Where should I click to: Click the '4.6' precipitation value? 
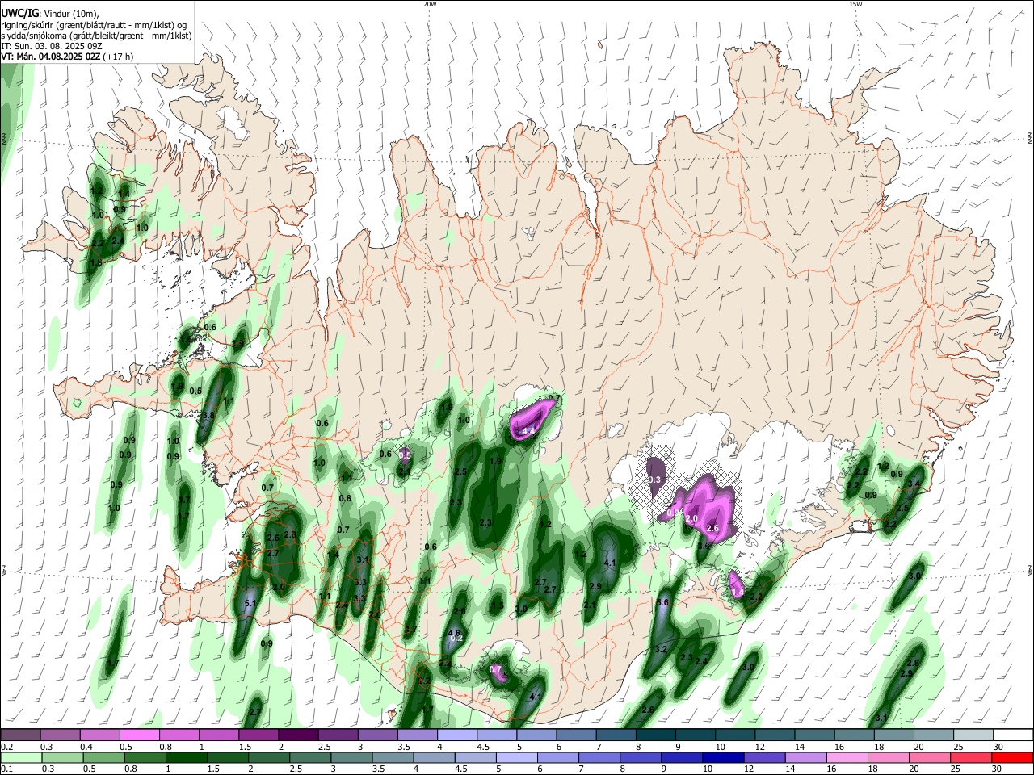pyautogui.click(x=454, y=633)
